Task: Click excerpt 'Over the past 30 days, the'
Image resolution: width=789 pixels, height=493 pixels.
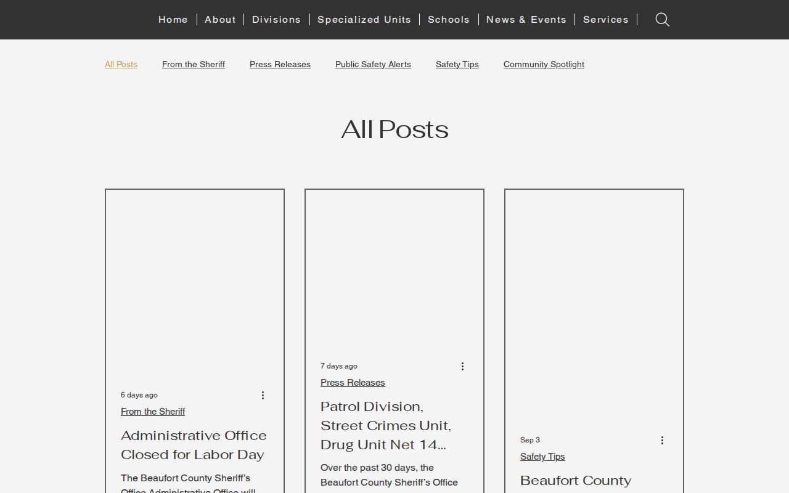Action: [377, 468]
